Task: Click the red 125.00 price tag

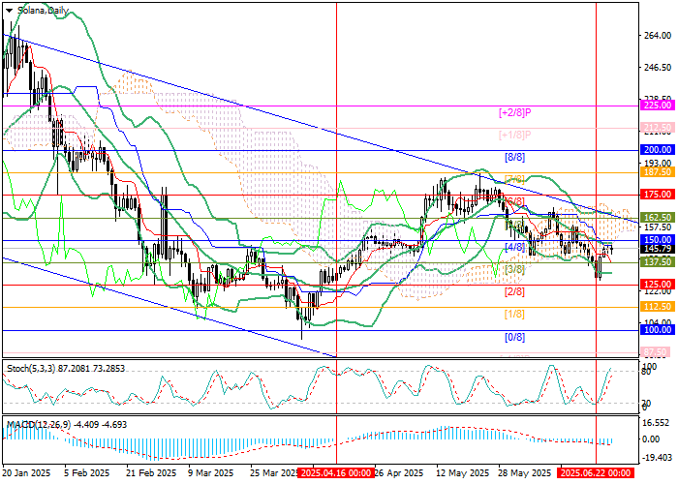Action: click(x=658, y=285)
